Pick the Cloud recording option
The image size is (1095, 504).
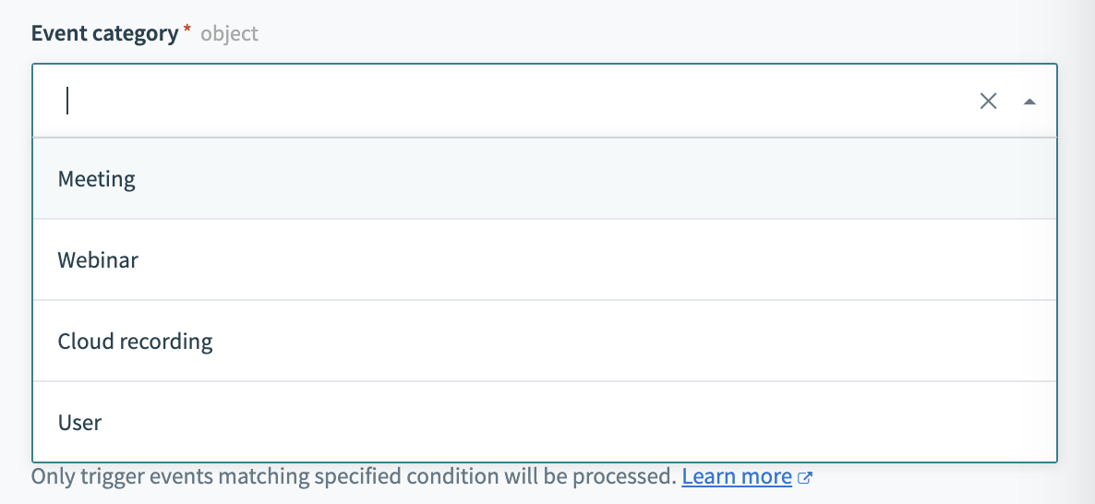pos(544,342)
